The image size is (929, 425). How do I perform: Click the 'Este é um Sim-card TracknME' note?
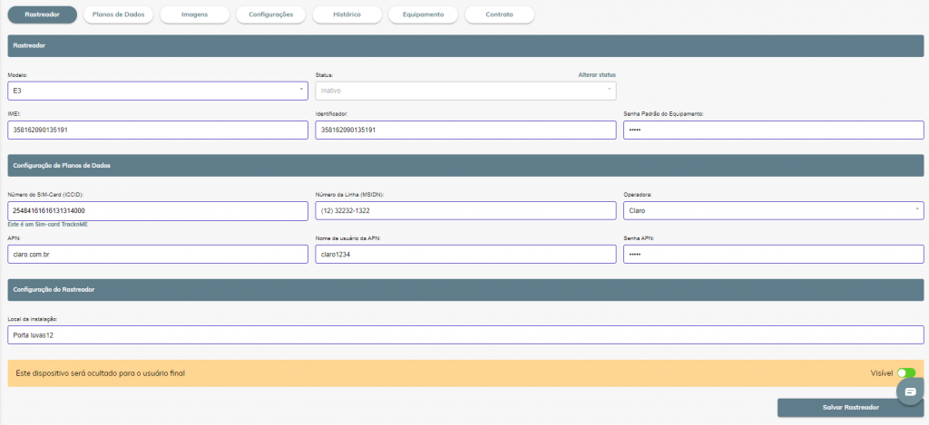pyautogui.click(x=47, y=225)
